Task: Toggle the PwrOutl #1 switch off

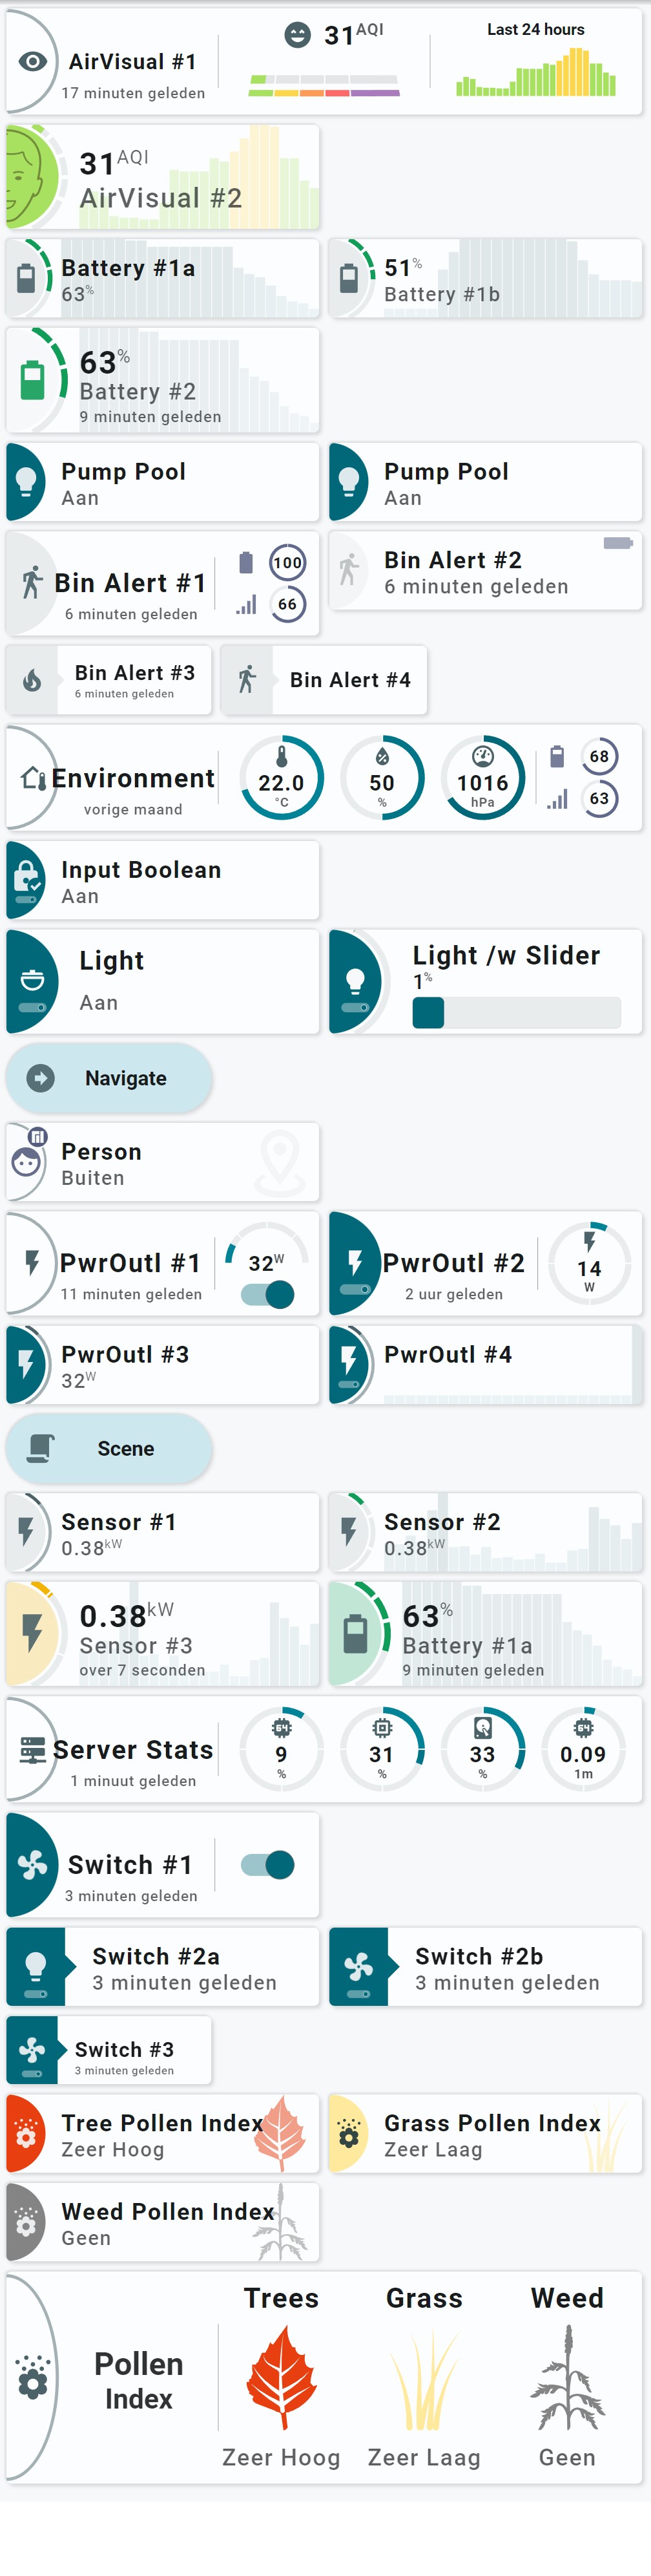Action: (x=267, y=1295)
